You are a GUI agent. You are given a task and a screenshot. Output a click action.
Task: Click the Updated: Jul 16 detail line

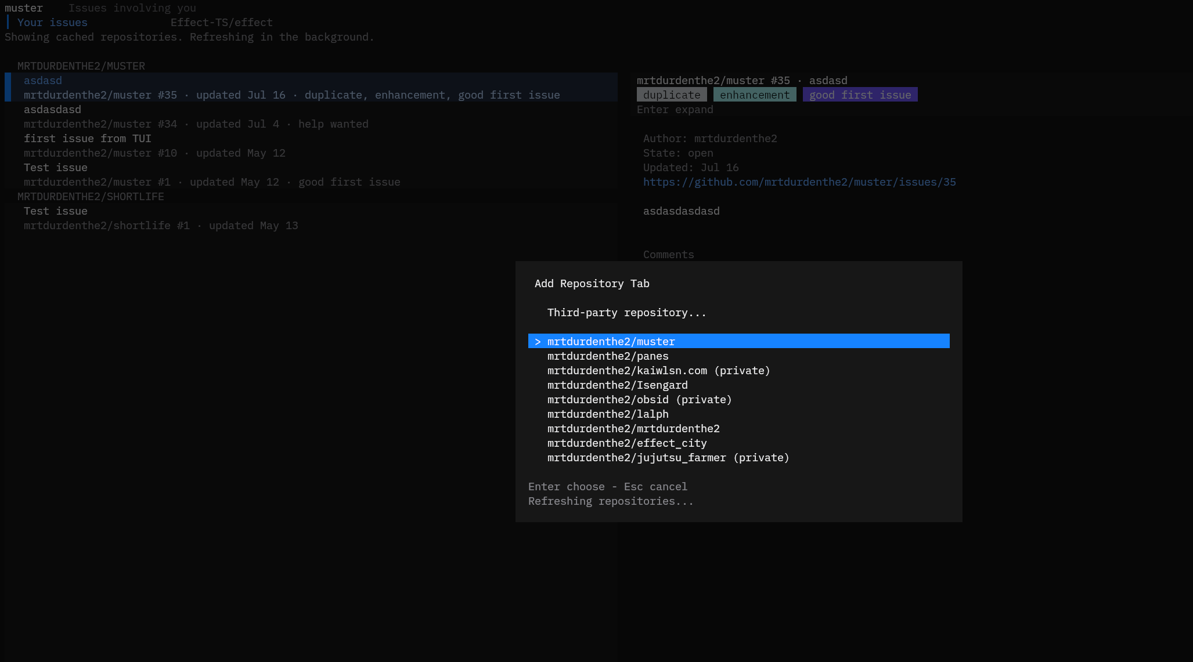click(691, 168)
